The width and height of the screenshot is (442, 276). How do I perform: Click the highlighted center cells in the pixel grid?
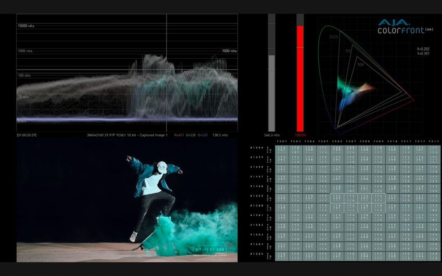tap(358, 203)
